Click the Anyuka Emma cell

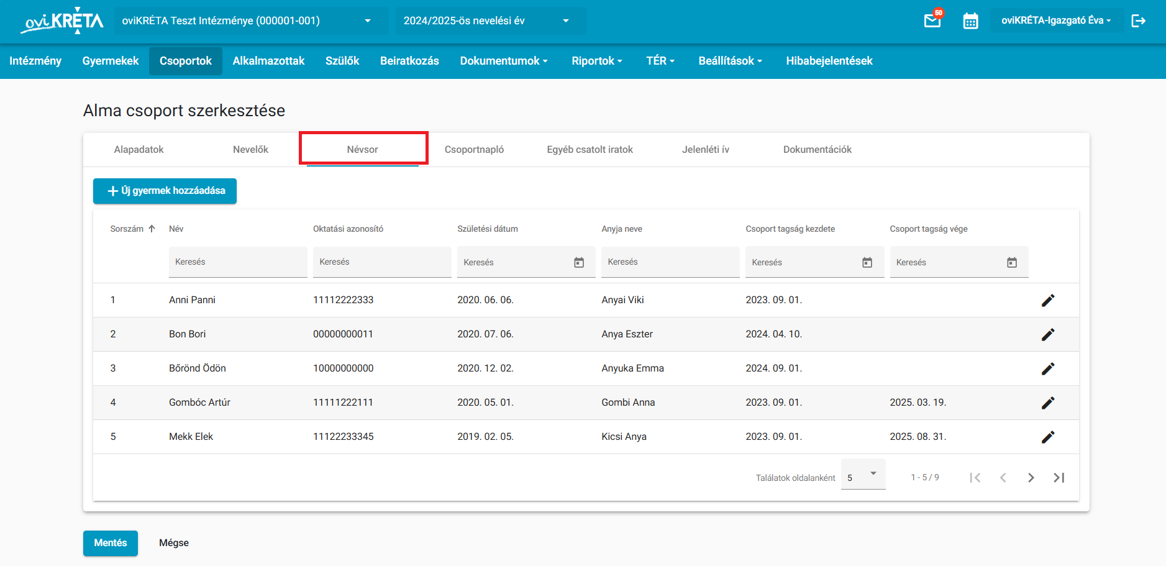[x=633, y=368]
